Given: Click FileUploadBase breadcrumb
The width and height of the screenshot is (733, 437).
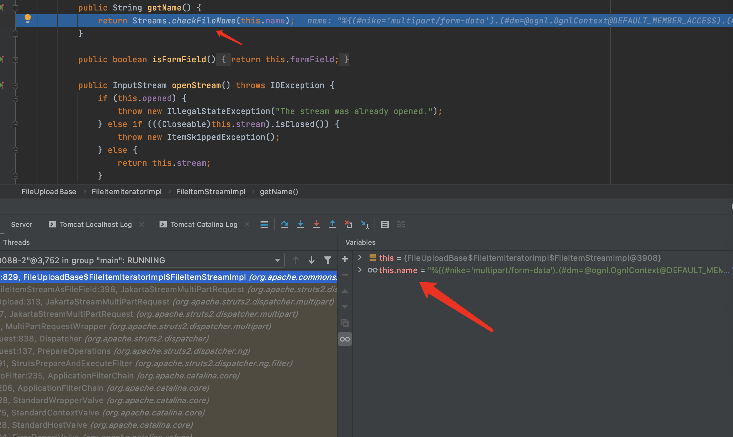Looking at the screenshot, I should tap(49, 192).
